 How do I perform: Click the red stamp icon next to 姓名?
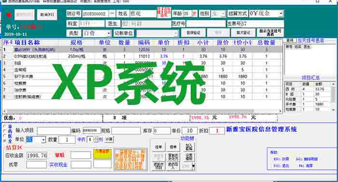point(164,13)
